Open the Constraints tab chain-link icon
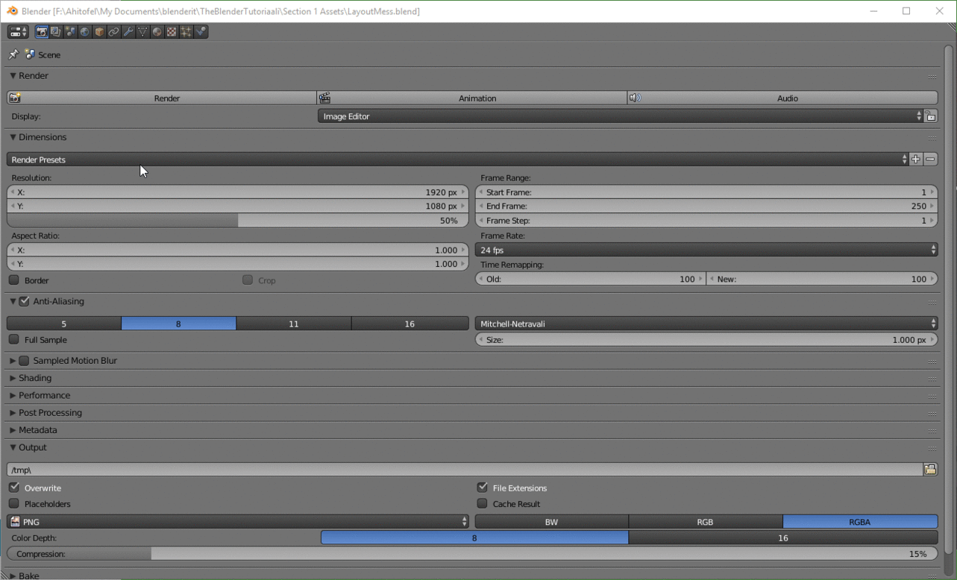 click(x=113, y=32)
